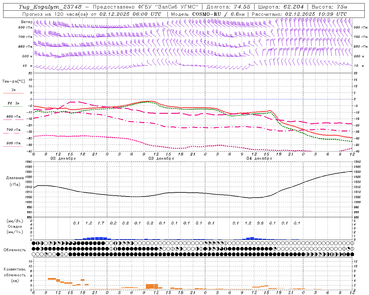Click the 0.6 precipitation value

click(260, 223)
